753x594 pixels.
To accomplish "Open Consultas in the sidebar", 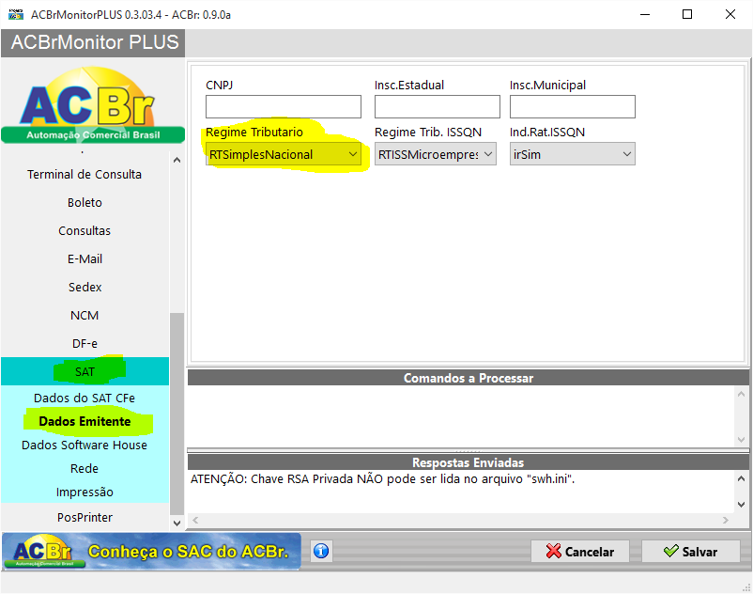I will click(85, 231).
